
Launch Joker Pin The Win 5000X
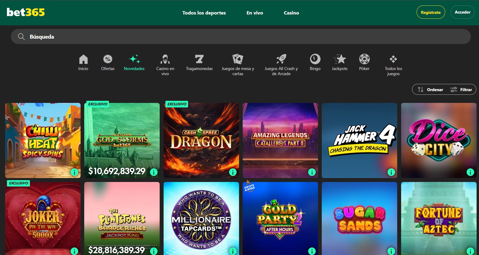click(x=43, y=218)
